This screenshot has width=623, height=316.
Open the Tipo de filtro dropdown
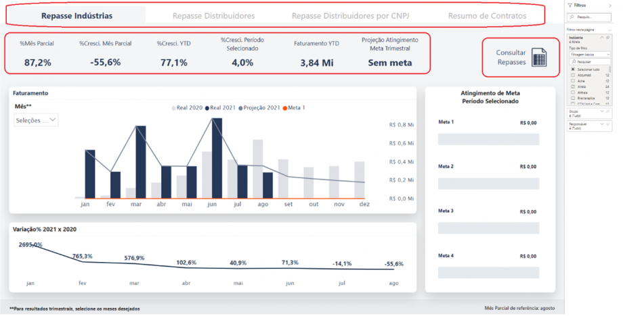pos(589,54)
